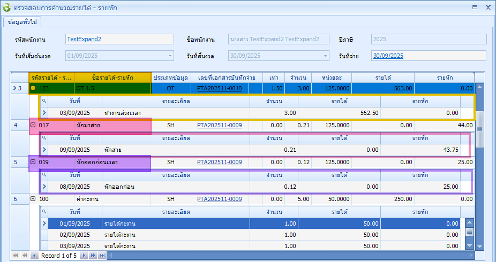
Task: Click the next record navigator arrow
Action: [x=85, y=256]
